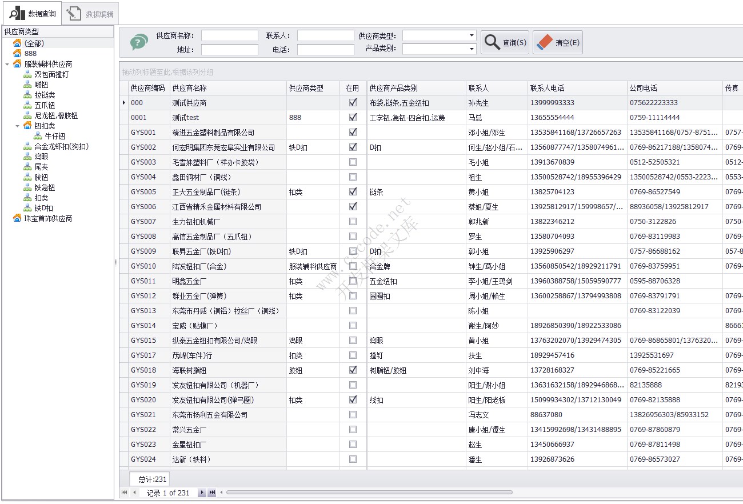The width and height of the screenshot is (743, 504).
Task: Toggle 在用 checkbox for GYS001
Action: pyautogui.click(x=353, y=133)
